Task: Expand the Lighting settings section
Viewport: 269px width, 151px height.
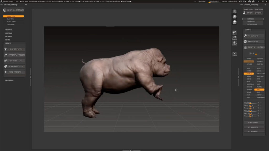Action: [9, 33]
